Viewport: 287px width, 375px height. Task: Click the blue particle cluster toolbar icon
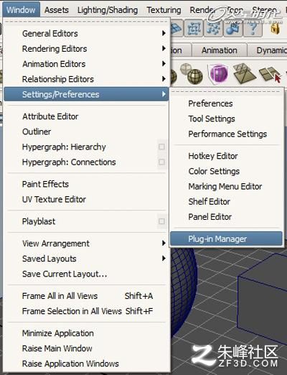click(214, 29)
